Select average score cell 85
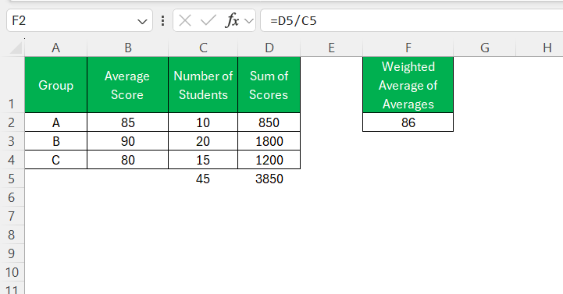Screen dimensions: 563x294 click(127, 122)
